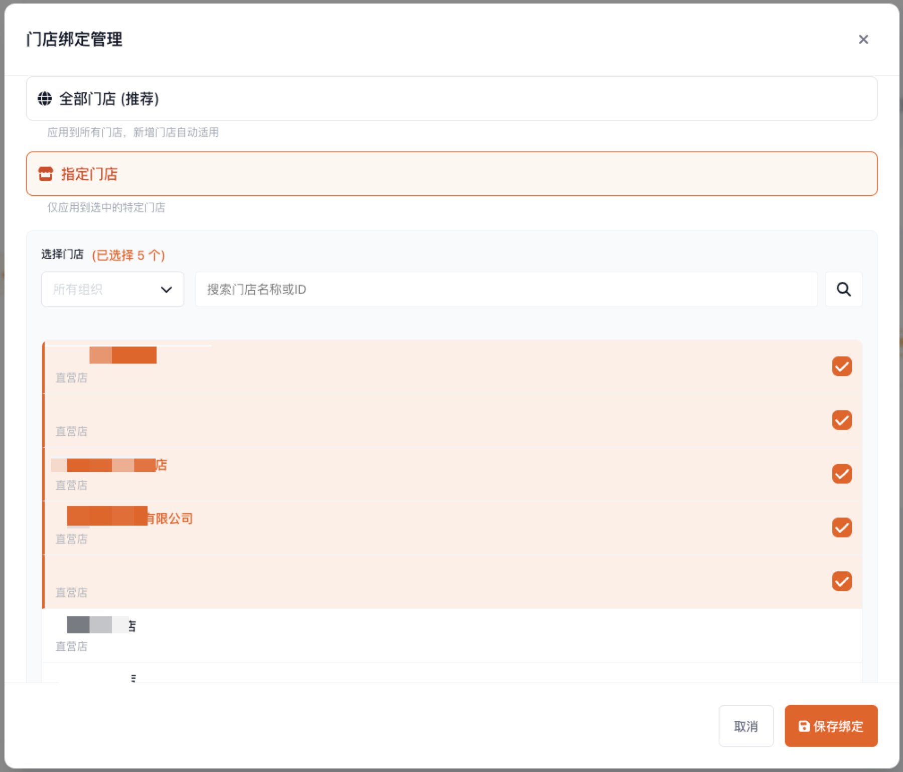Click the magnifying glass search icon

(843, 289)
